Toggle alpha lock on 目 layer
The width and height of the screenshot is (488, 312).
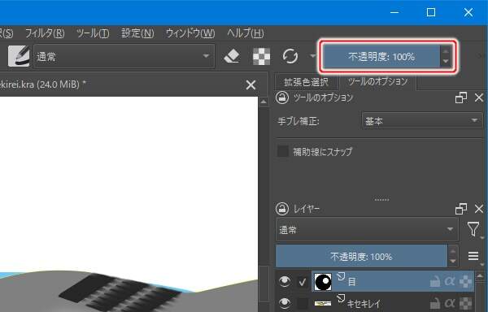pyautogui.click(x=450, y=282)
